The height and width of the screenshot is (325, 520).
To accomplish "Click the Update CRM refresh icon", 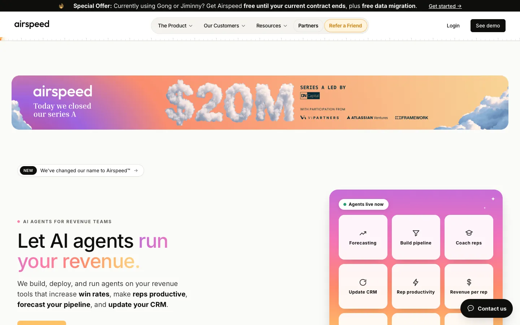I will tap(363, 282).
